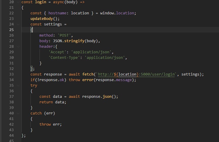219x142 pixels.
Task: Click the 'return' keyword on line 38
Action: point(46,102)
